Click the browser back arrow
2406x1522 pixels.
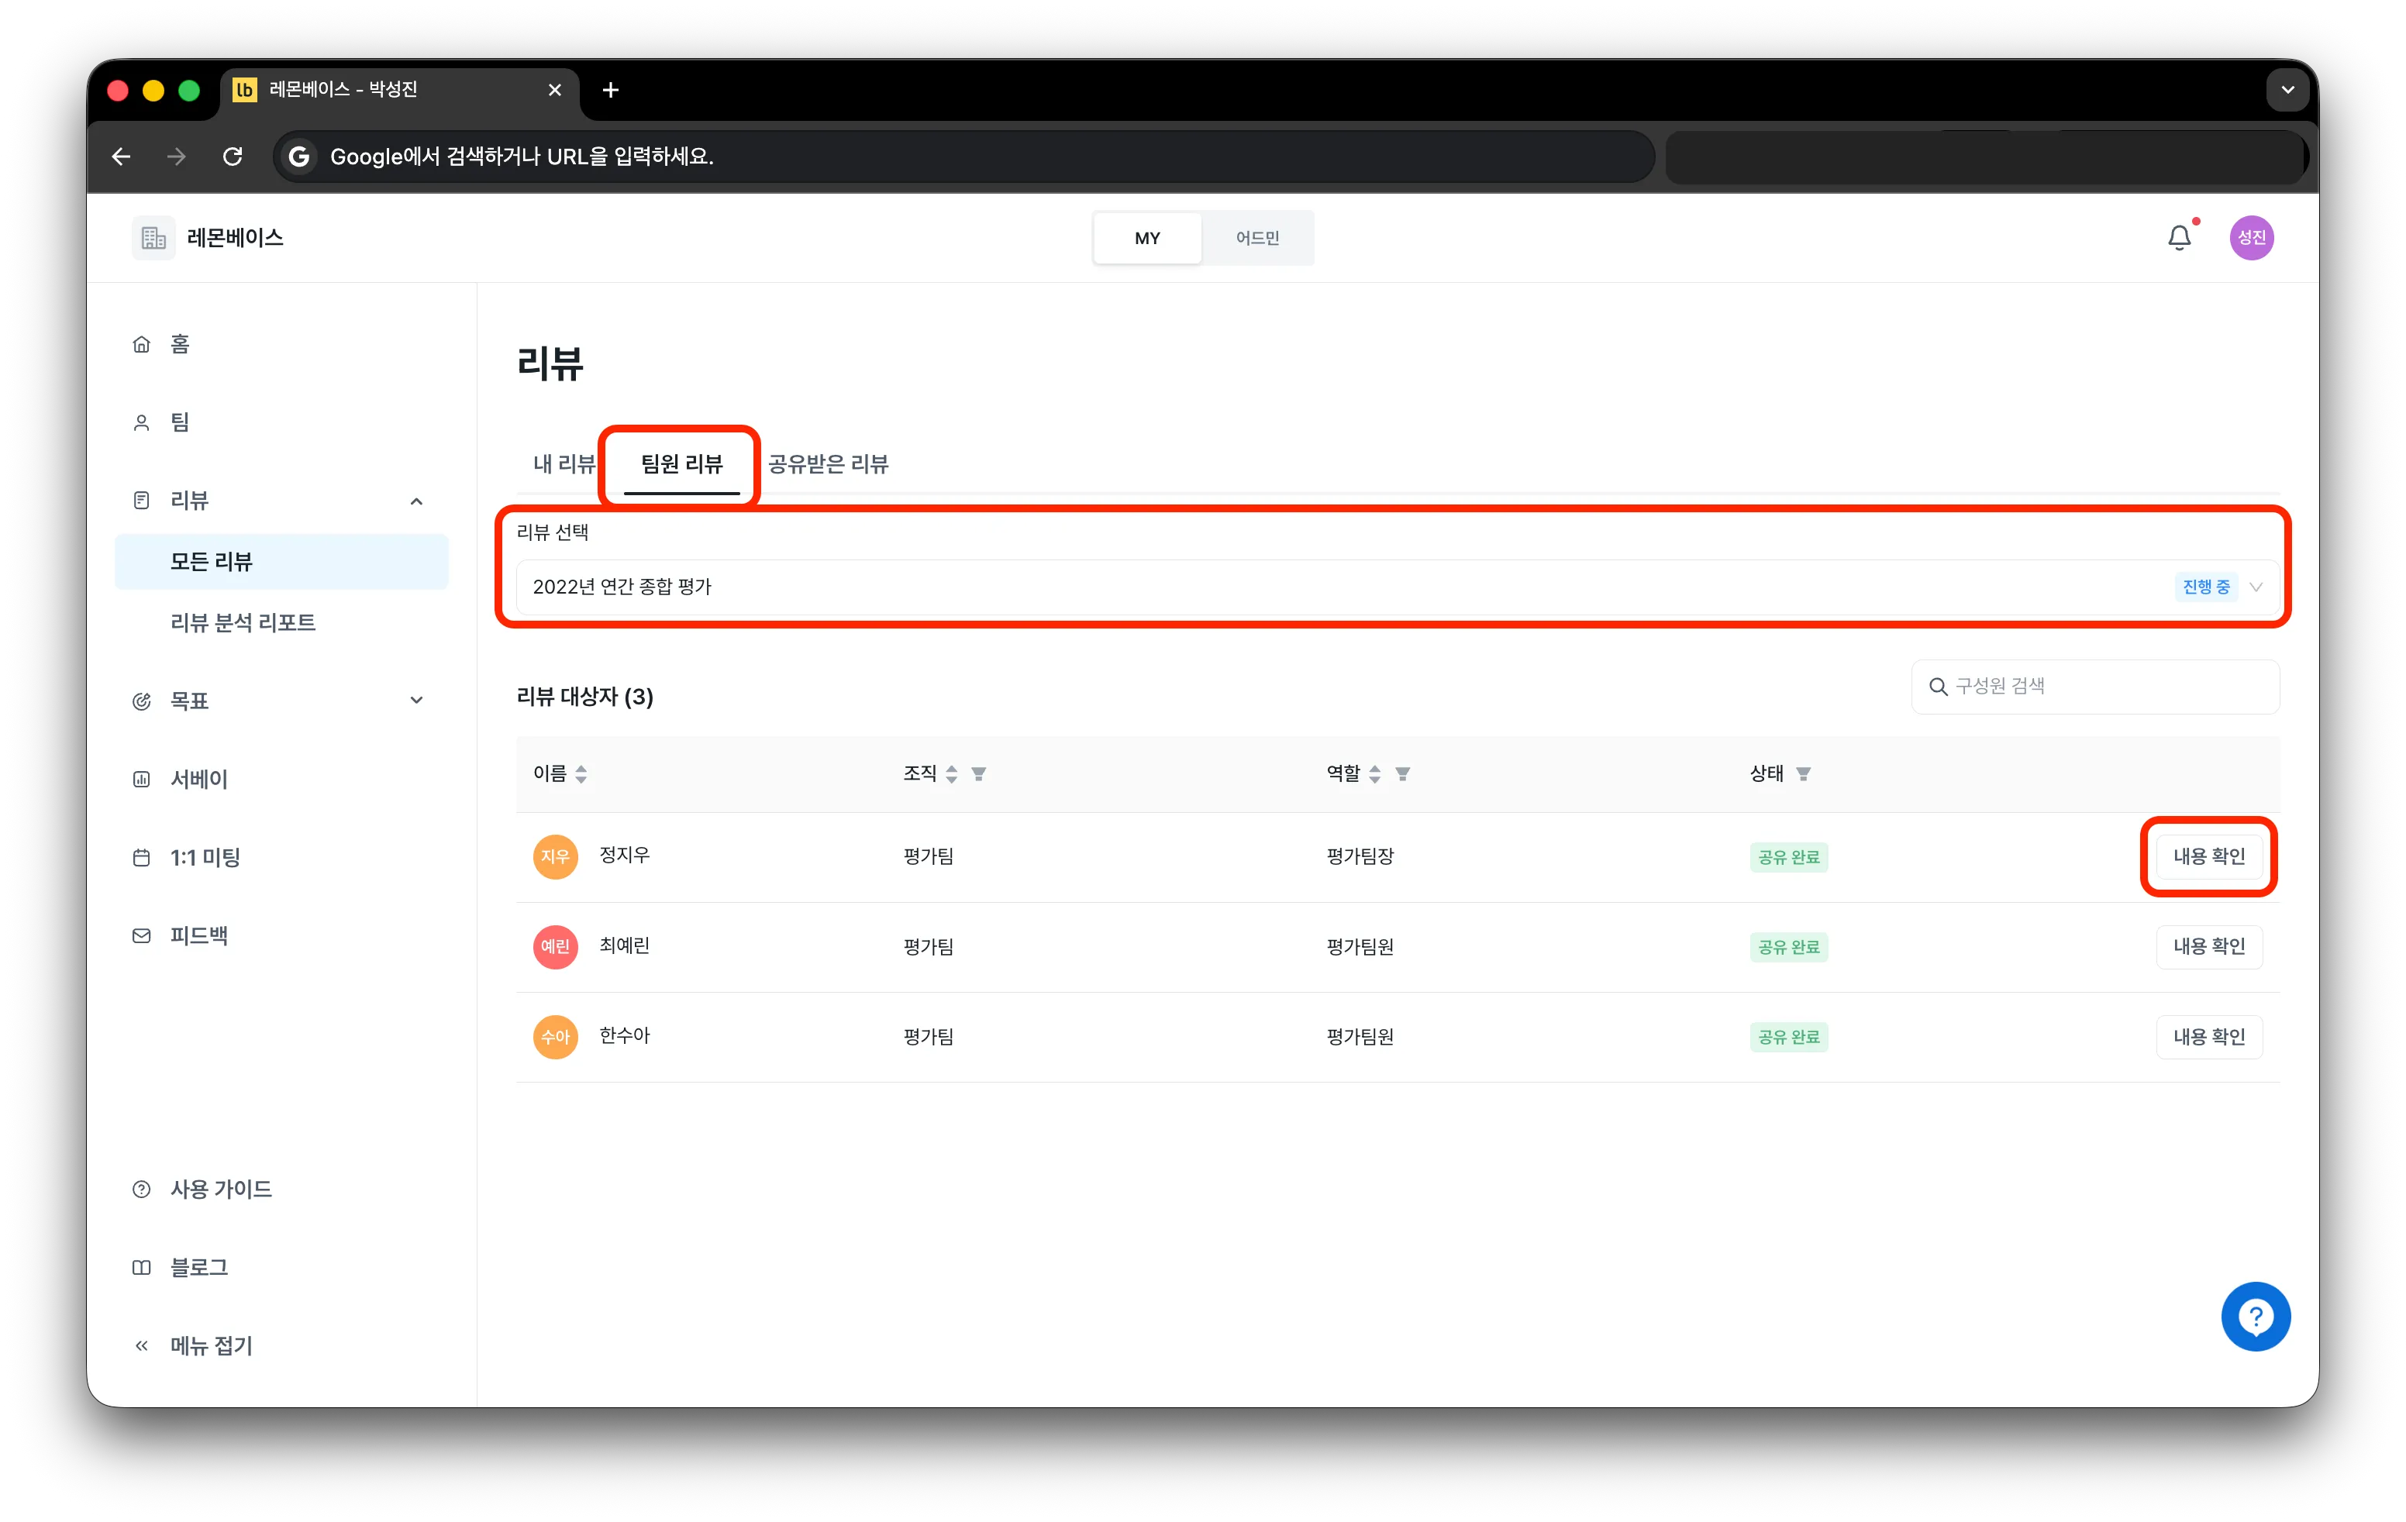122,157
